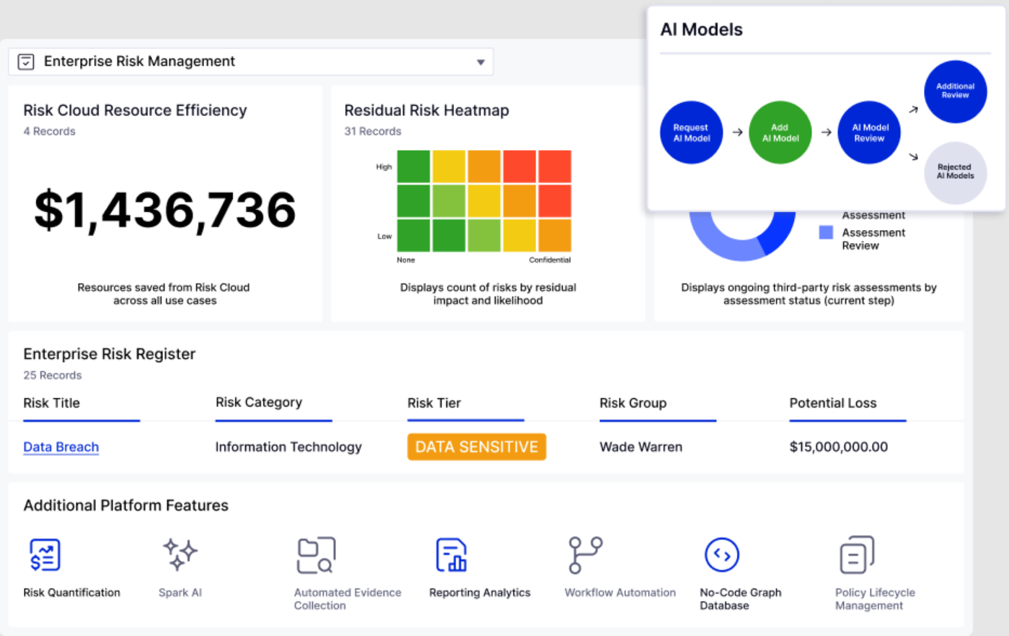This screenshot has width=1009, height=636.
Task: Select the Risk Category column header
Action: 258,402
